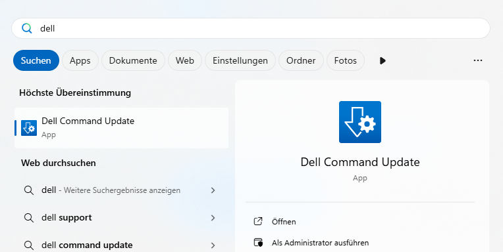Screen dimensions: 503x252
Task: Click the administrator shield icon
Action: 258,242
